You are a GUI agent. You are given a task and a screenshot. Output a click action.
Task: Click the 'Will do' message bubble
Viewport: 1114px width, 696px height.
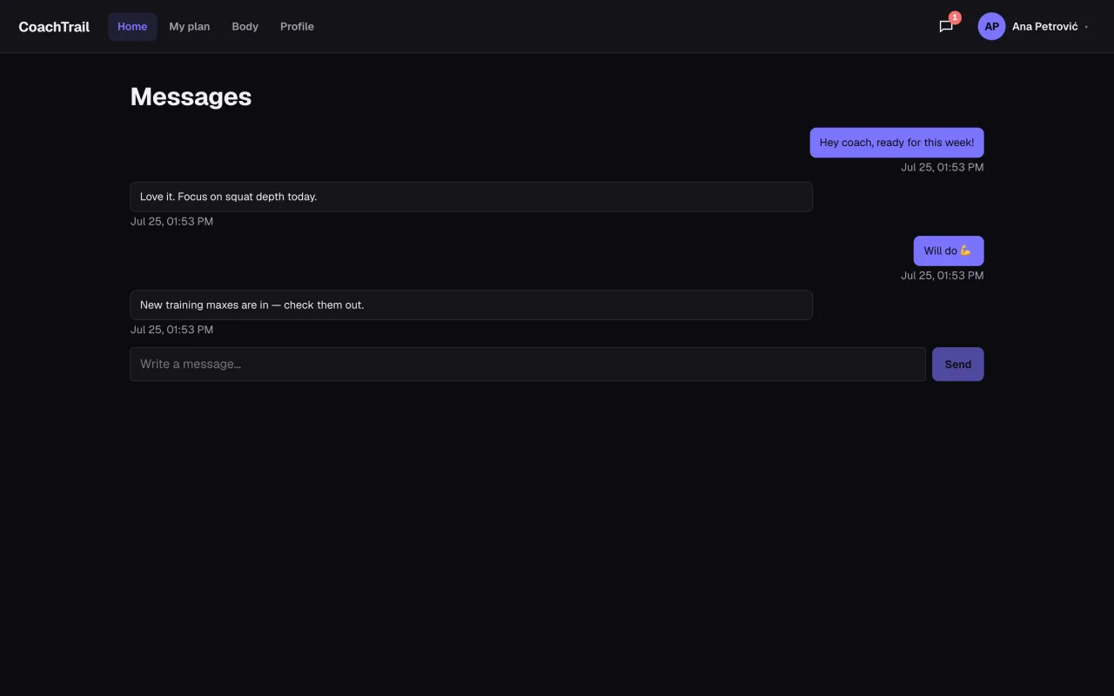(949, 251)
